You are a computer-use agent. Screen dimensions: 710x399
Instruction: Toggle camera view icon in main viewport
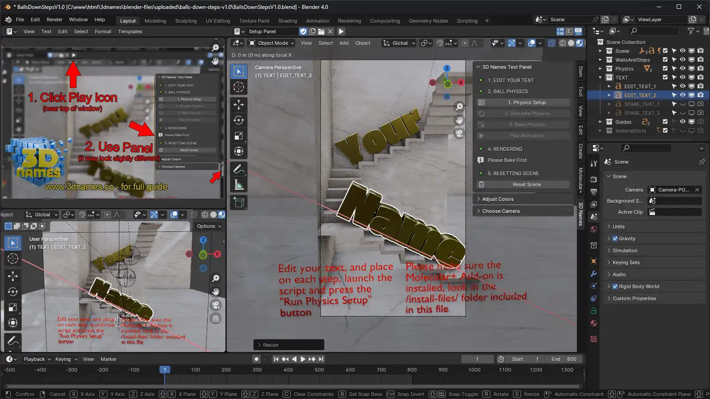coord(459,133)
